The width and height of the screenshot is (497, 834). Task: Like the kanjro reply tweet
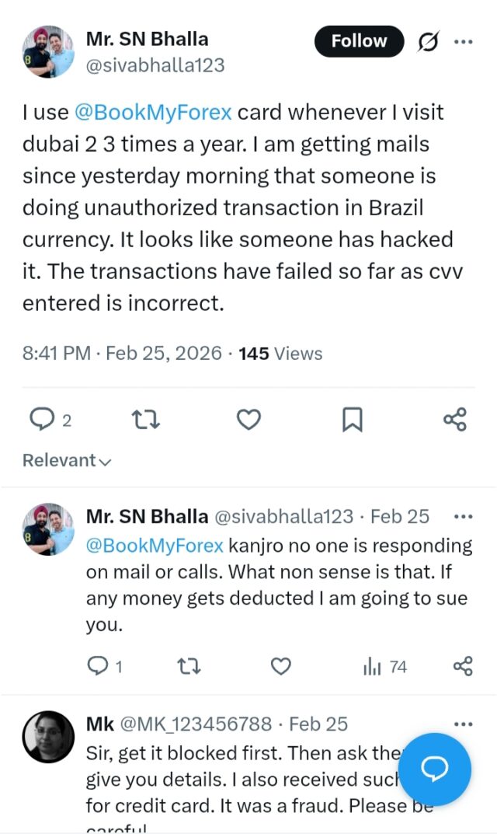point(280,666)
